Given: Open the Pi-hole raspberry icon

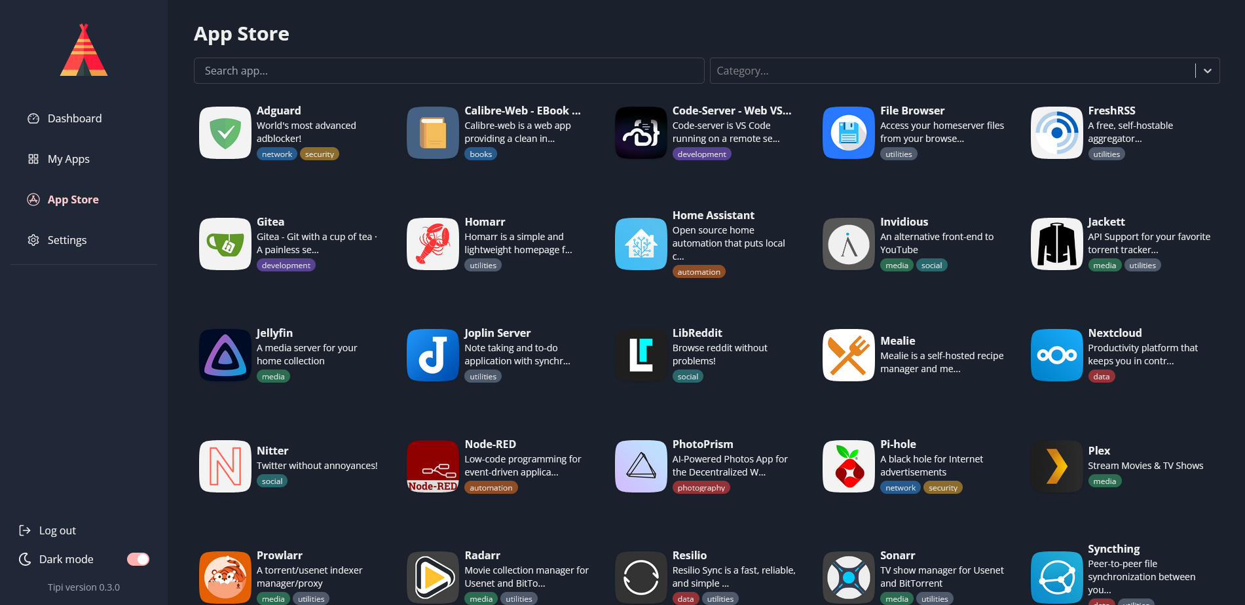Looking at the screenshot, I should point(849,466).
